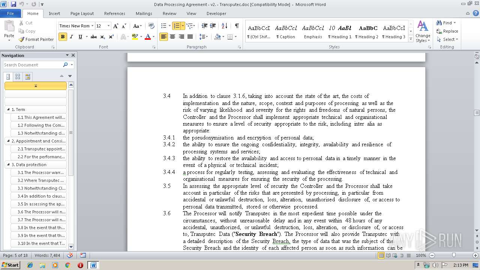Cut the selection
Viewport: 480px width, 270px height.
25,23
